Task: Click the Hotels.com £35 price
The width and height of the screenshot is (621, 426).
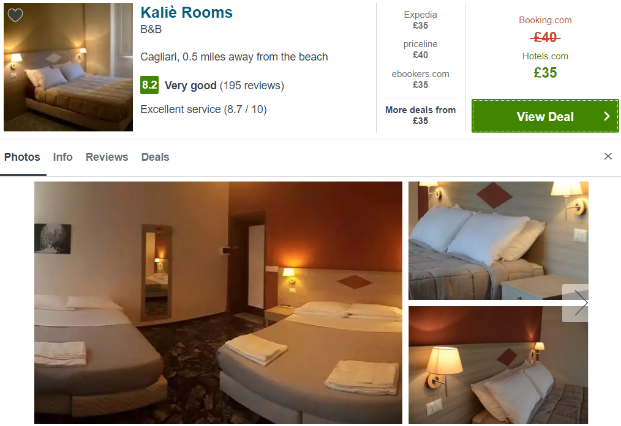Action: click(545, 73)
